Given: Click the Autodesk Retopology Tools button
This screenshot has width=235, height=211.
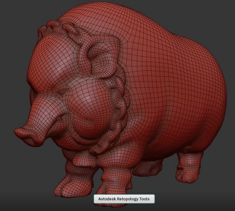Looking at the screenshot, I should coord(124,199).
